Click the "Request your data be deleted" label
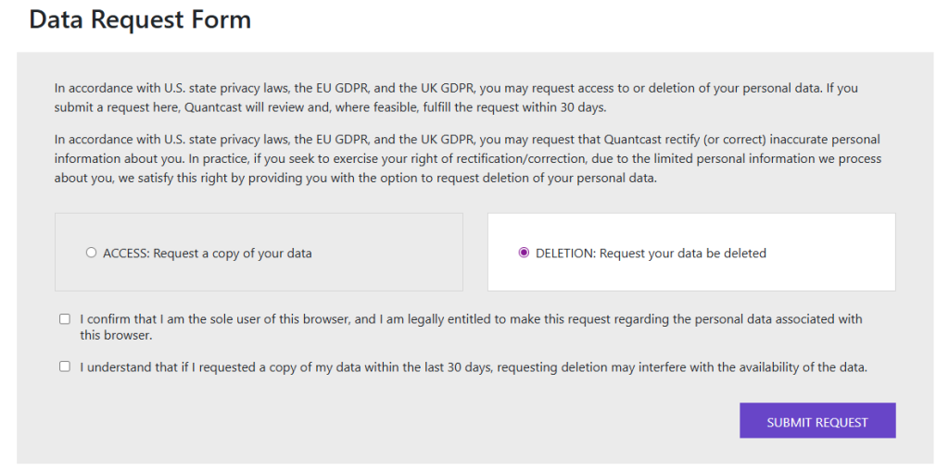This screenshot has width=949, height=471. (x=683, y=254)
